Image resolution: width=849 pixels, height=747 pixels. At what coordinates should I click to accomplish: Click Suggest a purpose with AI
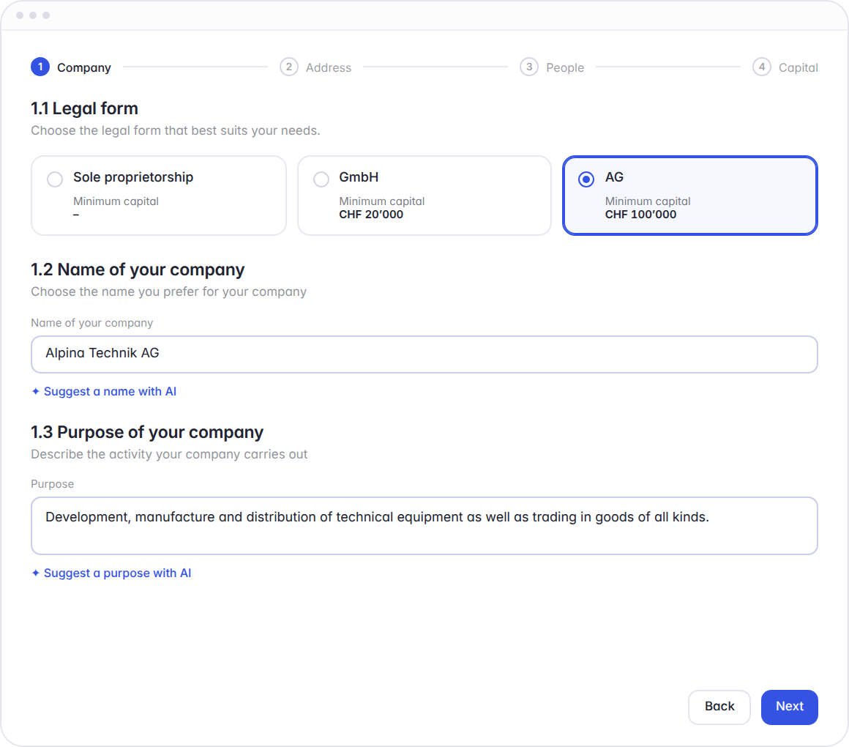coord(111,573)
